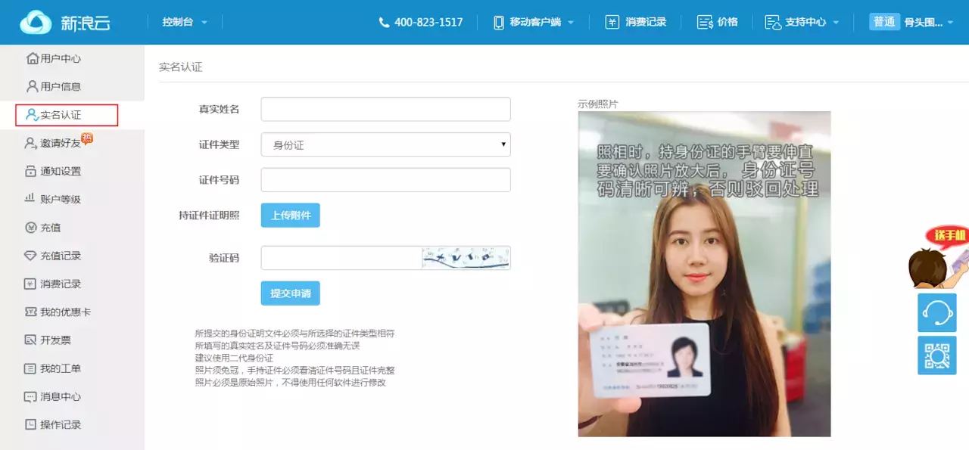Image resolution: width=969 pixels, height=450 pixels.
Task: Open the customer service headset floating icon
Action: [x=937, y=312]
